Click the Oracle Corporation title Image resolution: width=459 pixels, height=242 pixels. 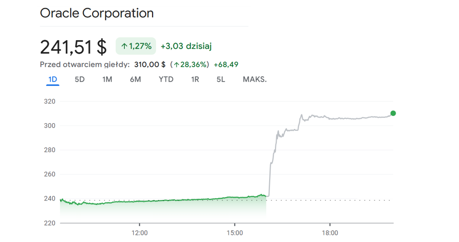97,13
